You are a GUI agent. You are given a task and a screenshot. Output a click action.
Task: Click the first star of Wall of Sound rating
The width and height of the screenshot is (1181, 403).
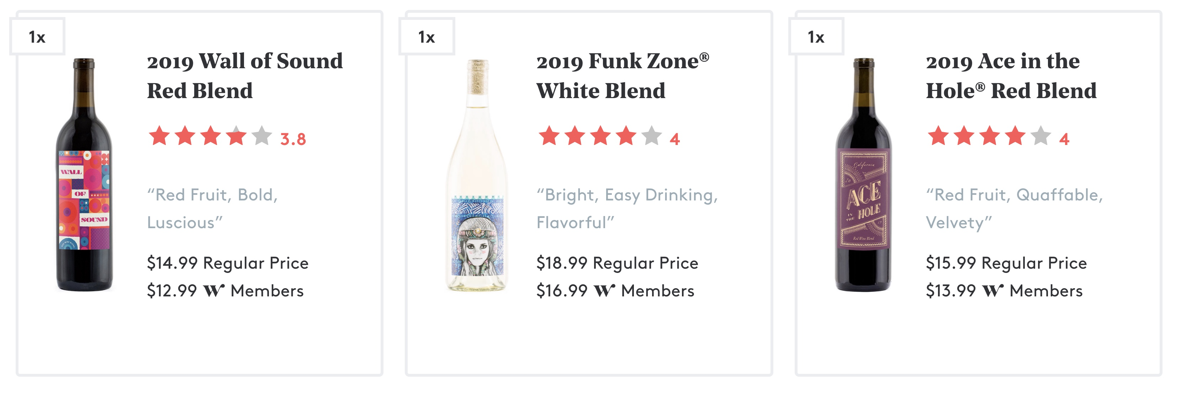(x=160, y=136)
